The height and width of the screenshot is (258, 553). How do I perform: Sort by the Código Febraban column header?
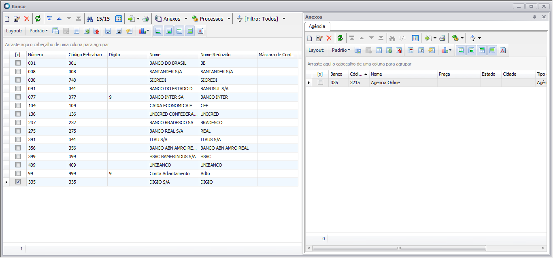coord(87,55)
